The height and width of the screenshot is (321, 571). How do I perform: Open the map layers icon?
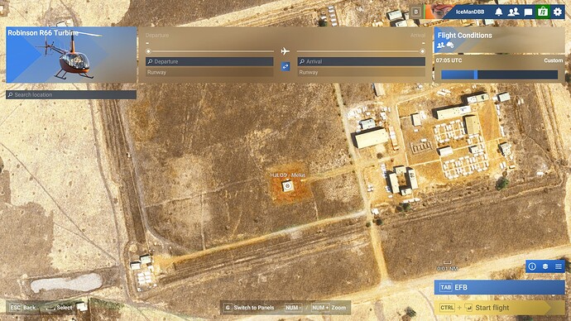tap(545, 266)
